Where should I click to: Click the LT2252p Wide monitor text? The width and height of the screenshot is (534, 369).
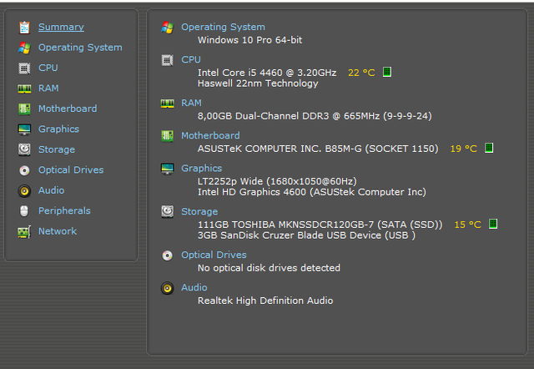tap(277, 181)
